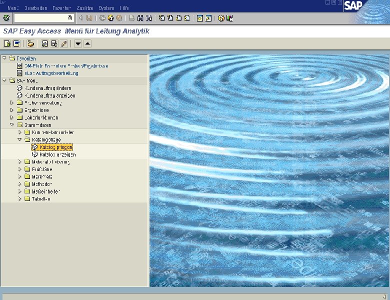This screenshot has height=300, width=390.
Task: Expand the Laborfunktionen folder
Action: pyautogui.click(x=11, y=117)
